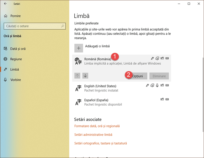Click Adăugați o limbă label

pyautogui.click(x=97, y=46)
